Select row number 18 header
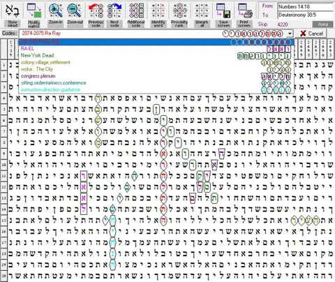The width and height of the screenshot is (335, 282). click(x=4, y=253)
